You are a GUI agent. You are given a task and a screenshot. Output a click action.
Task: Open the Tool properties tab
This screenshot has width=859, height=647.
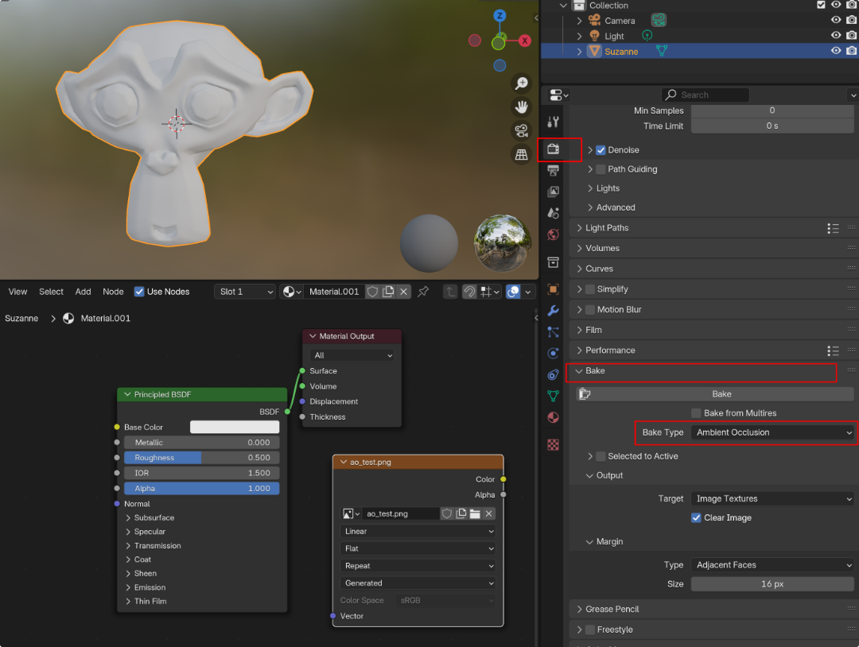[x=554, y=122]
